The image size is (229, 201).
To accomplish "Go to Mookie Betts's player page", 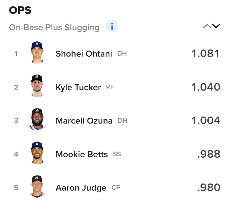I will click(82, 154).
